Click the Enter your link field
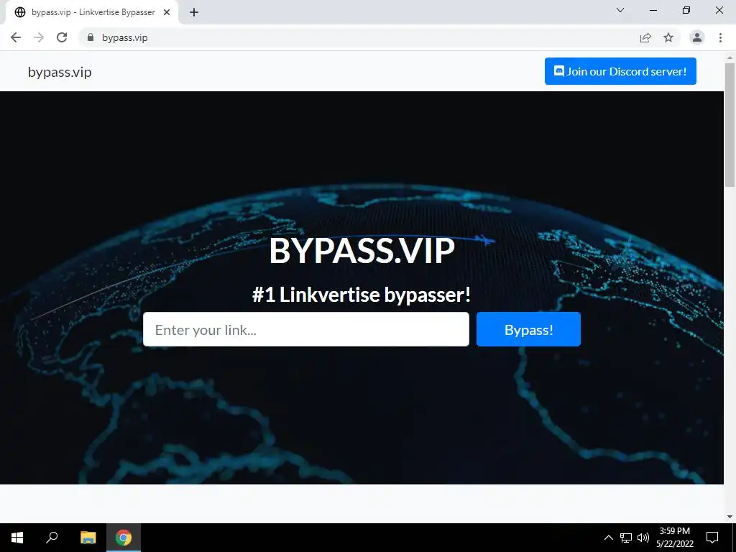The height and width of the screenshot is (552, 736). [x=306, y=329]
